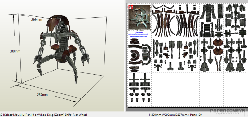The height and width of the screenshot is (117, 248).
Task: Click the blue 'Free Model' text
Action: click(x=139, y=32)
